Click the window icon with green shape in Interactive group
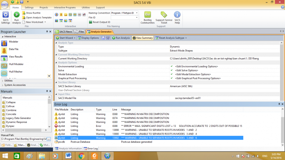Screen dimensions: 285x160 pos(61,21)
